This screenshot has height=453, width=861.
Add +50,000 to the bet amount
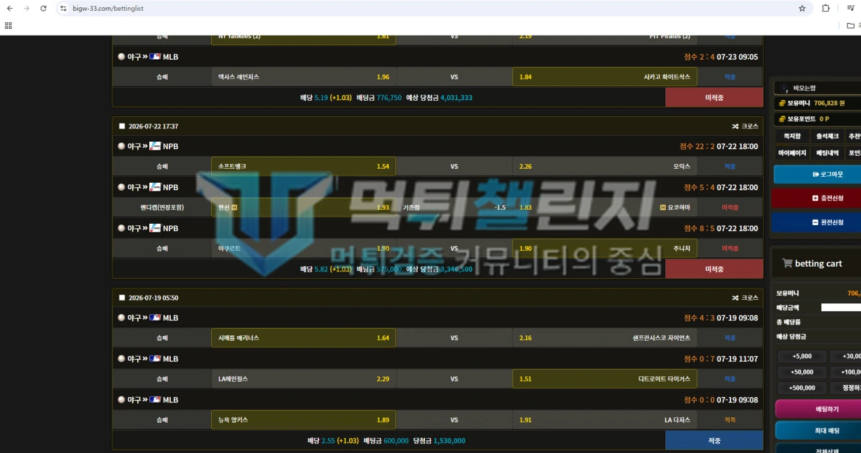click(x=802, y=372)
